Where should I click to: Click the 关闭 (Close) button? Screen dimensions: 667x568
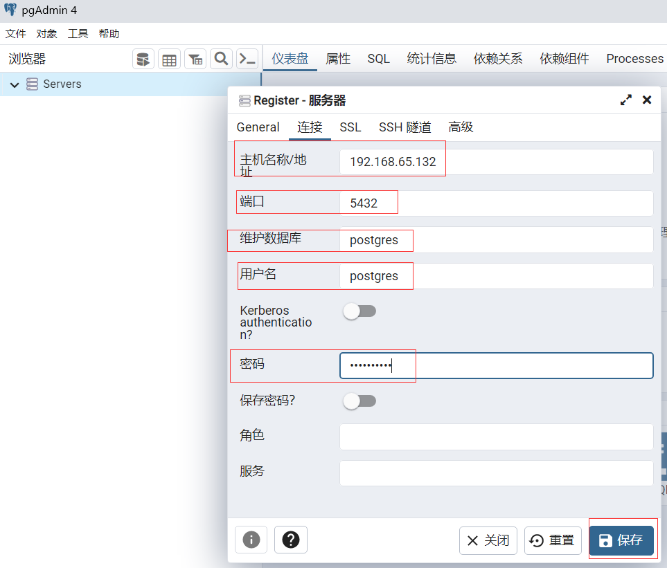[x=488, y=540]
